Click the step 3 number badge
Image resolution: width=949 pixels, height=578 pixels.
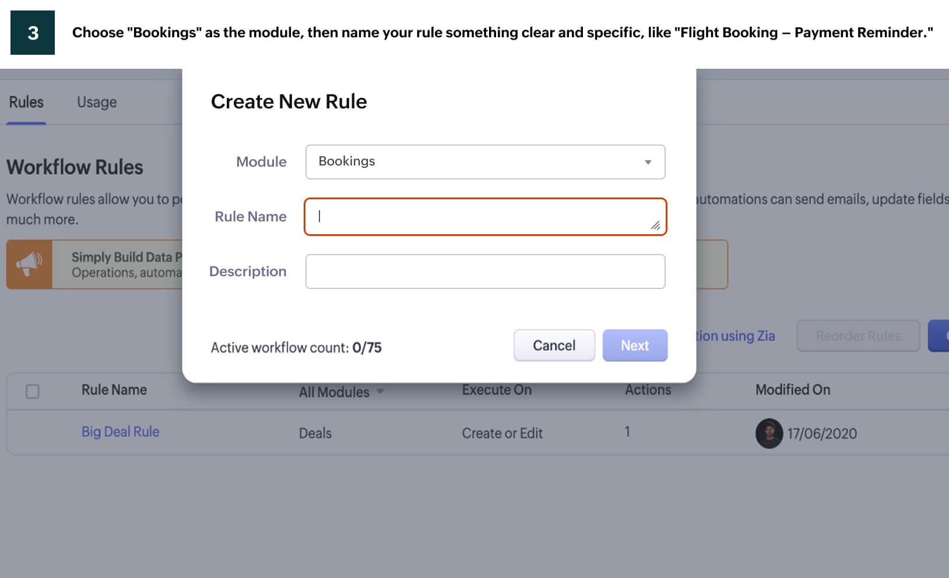(32, 32)
